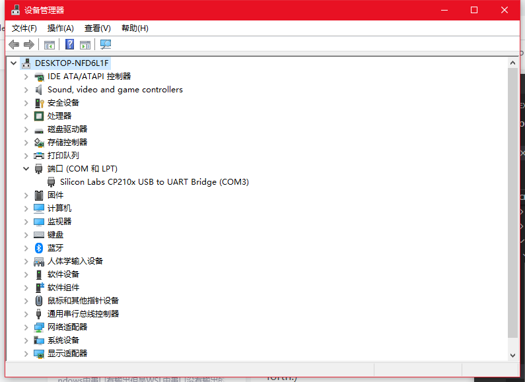Select the 存储控制器 tree label
Image resolution: width=525 pixels, height=382 pixels.
67,143
